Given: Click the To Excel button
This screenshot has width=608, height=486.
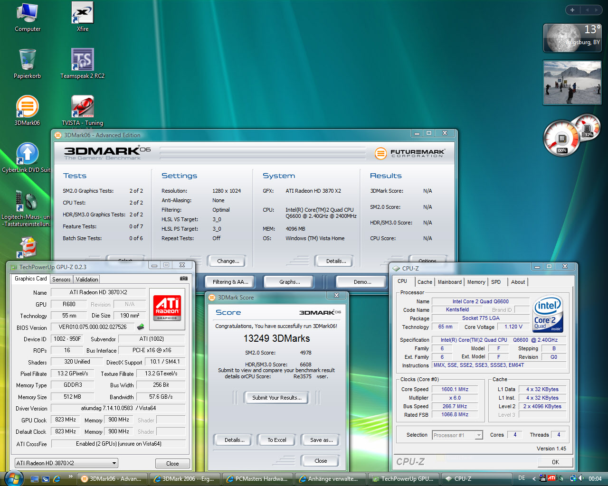Looking at the screenshot, I should coord(276,440).
